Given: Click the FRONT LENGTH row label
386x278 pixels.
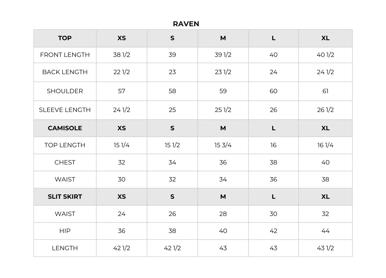Looking at the screenshot, I should tap(65, 55).
